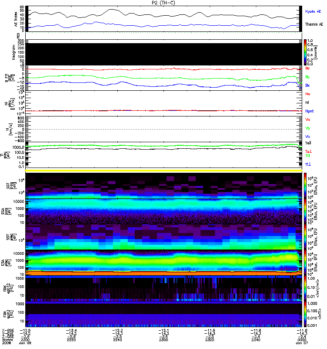Screen dimensions: 327x349
Task: Click the Vi [km/s] axis label
Action: tap(10, 129)
